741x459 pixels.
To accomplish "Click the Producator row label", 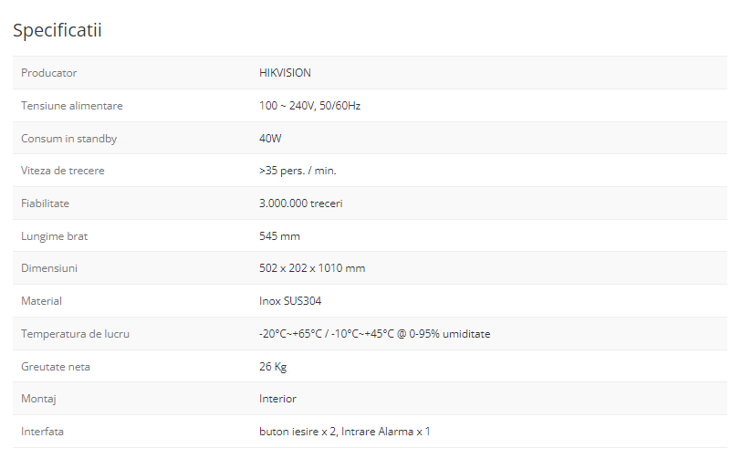I will [x=48, y=73].
